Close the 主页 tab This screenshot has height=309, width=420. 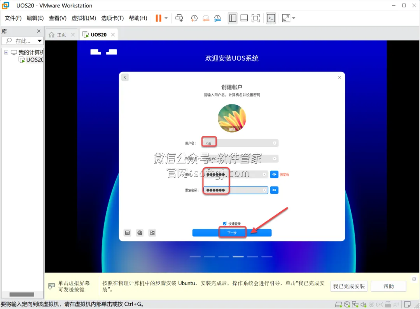[x=73, y=35]
